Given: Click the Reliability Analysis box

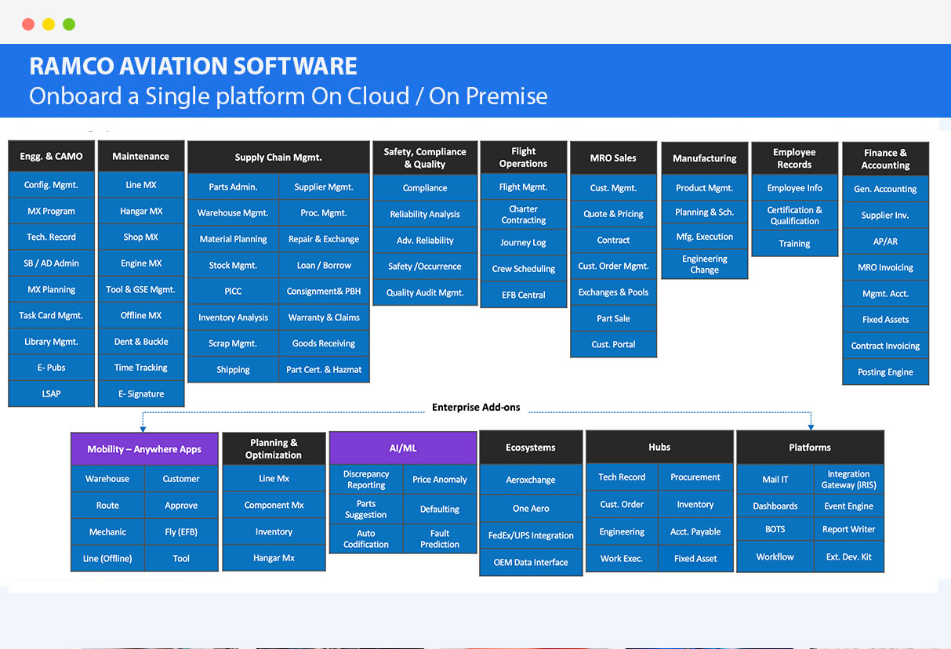Looking at the screenshot, I should tap(425, 214).
